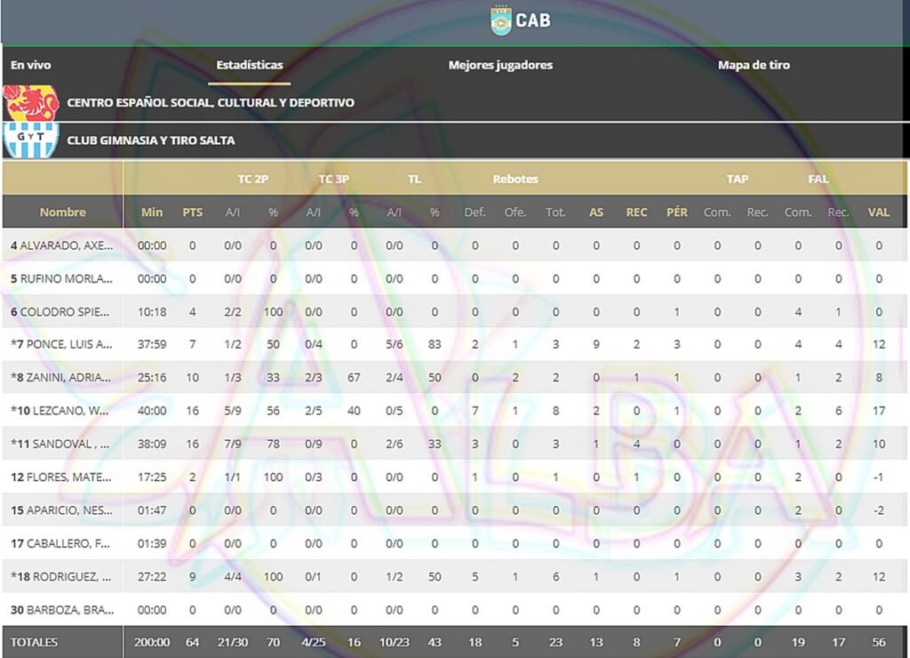Sort by the VAL column header

878,213
